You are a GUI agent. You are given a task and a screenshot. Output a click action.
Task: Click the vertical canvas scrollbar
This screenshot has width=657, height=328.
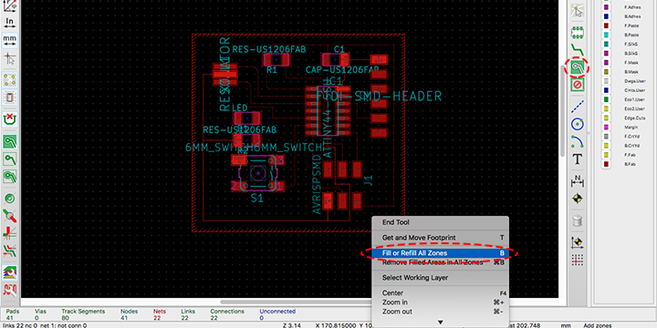point(563,111)
